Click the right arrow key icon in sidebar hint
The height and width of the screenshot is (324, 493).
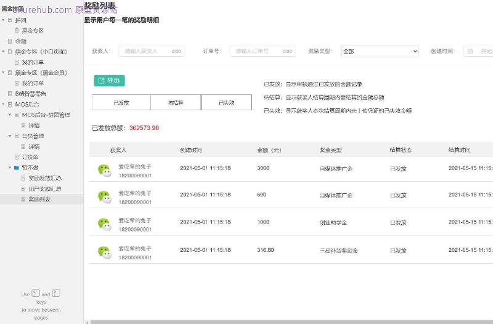56,293
